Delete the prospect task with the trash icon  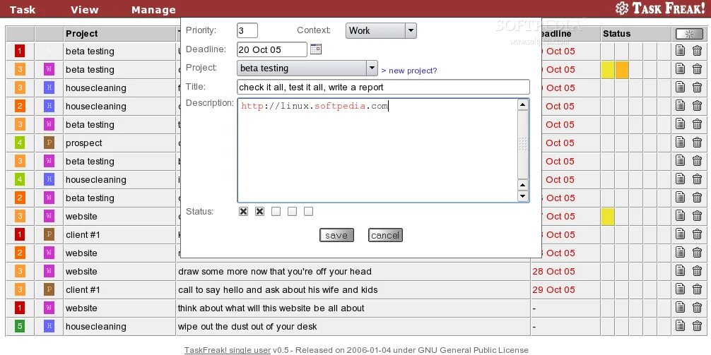[697, 143]
